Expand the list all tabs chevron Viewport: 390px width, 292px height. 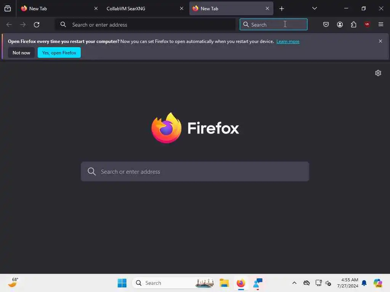[314, 8]
